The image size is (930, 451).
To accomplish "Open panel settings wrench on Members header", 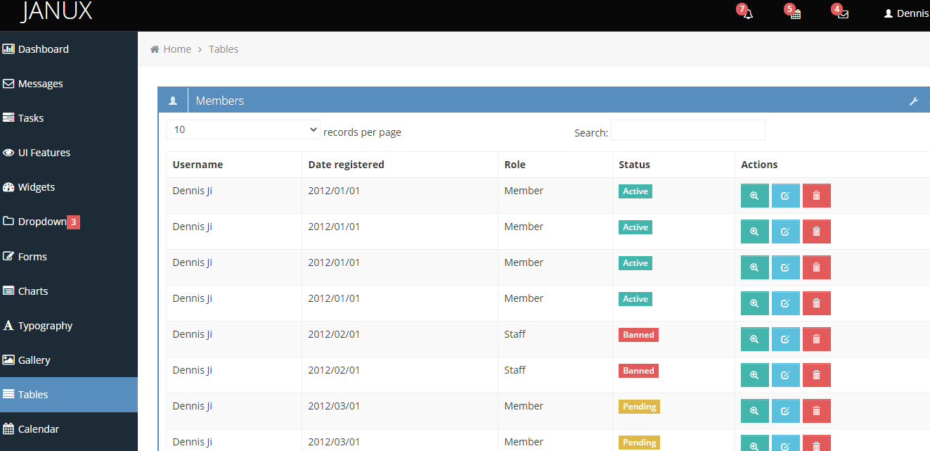I will pos(914,101).
